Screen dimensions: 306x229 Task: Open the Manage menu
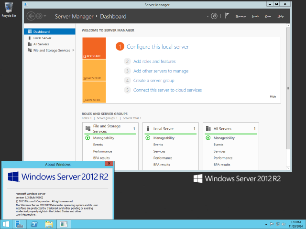(240, 16)
